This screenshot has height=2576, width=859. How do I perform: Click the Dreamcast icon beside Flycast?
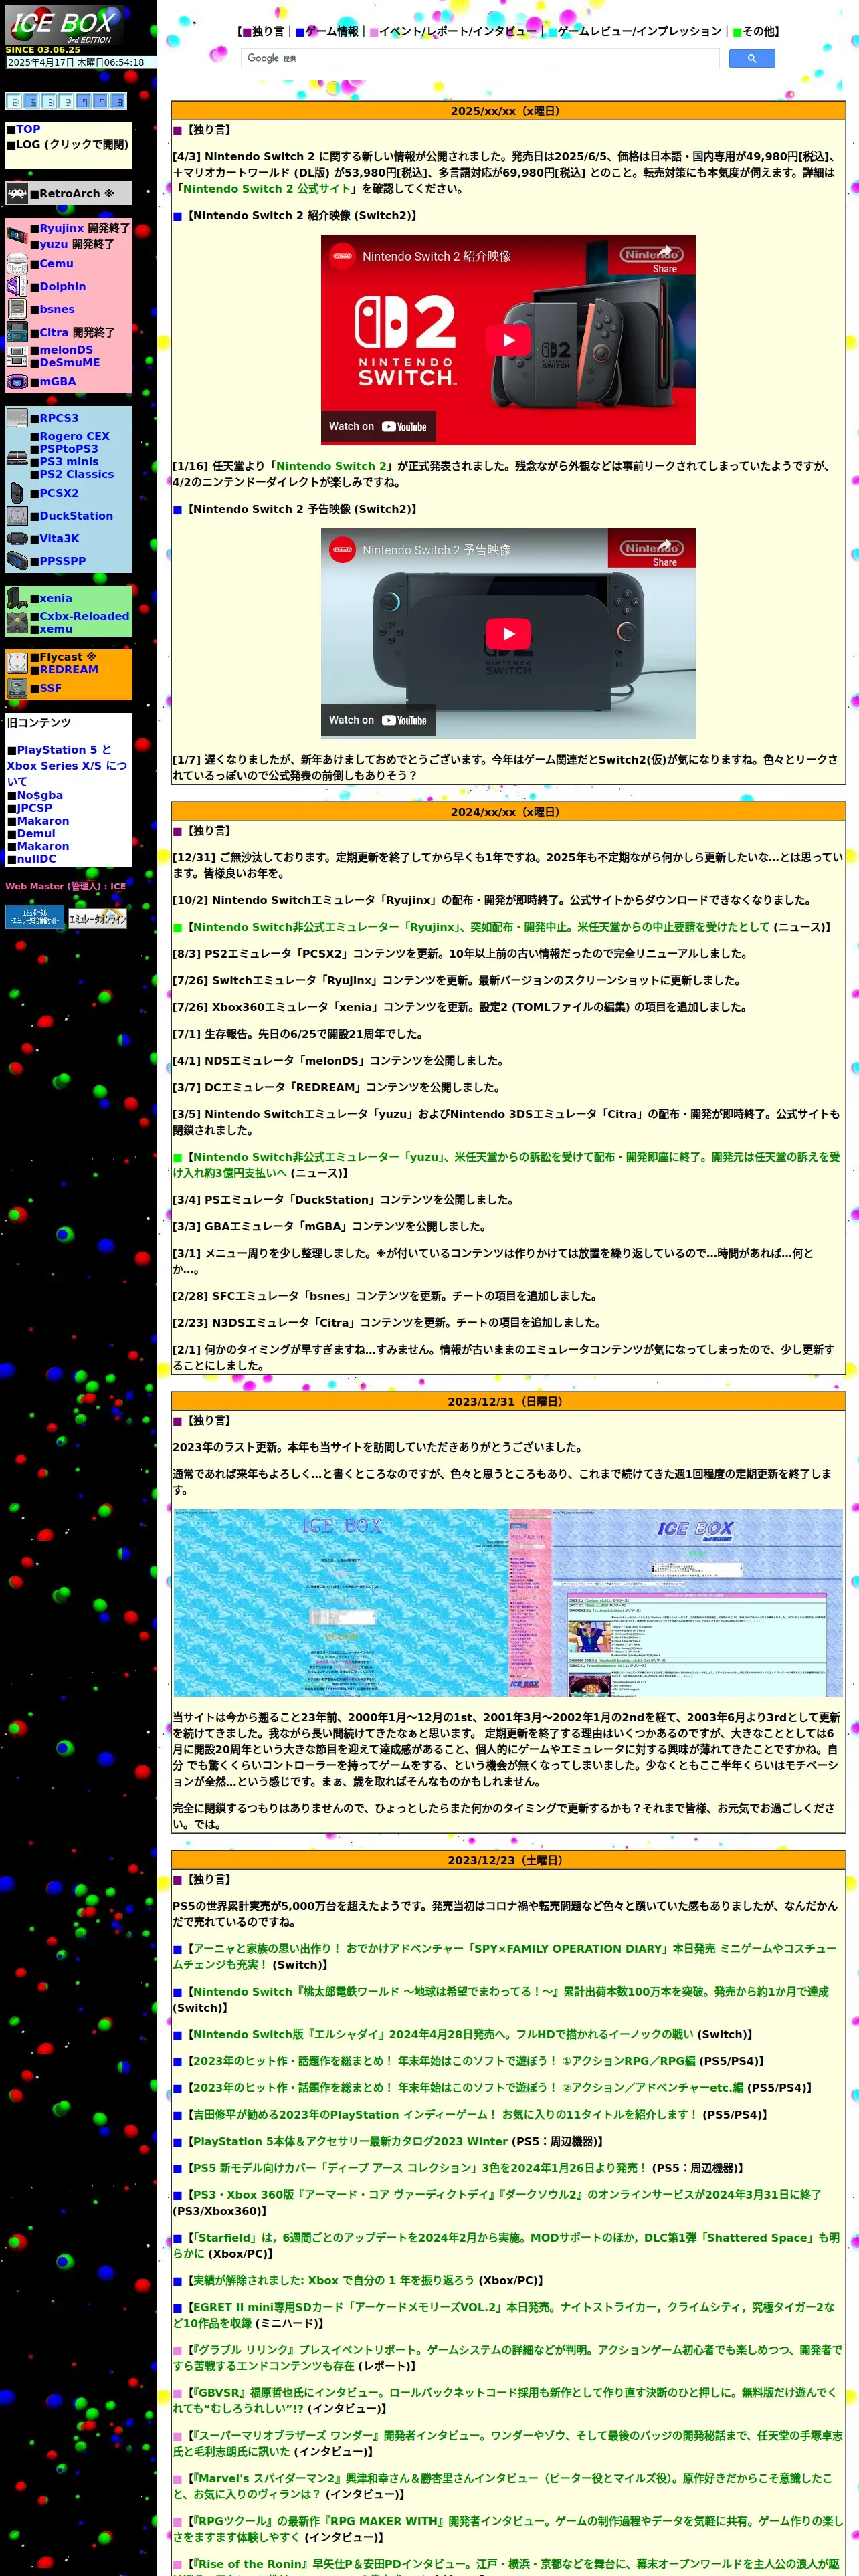click(17, 663)
